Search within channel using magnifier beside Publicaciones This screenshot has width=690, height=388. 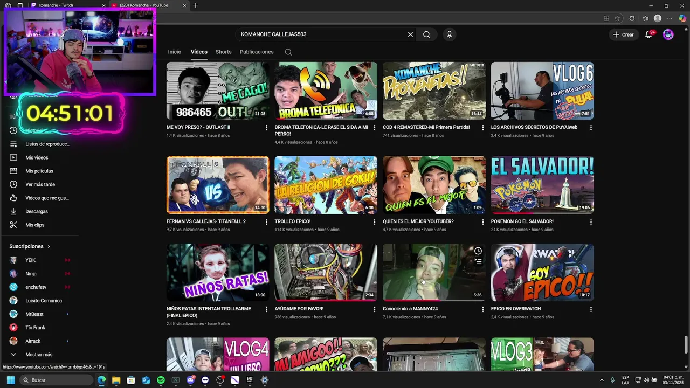pos(288,52)
